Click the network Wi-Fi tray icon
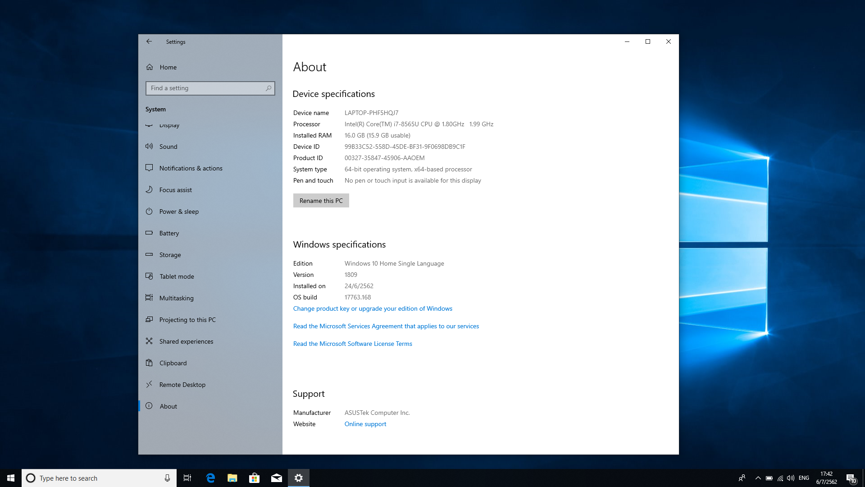The height and width of the screenshot is (487, 865). 780,478
